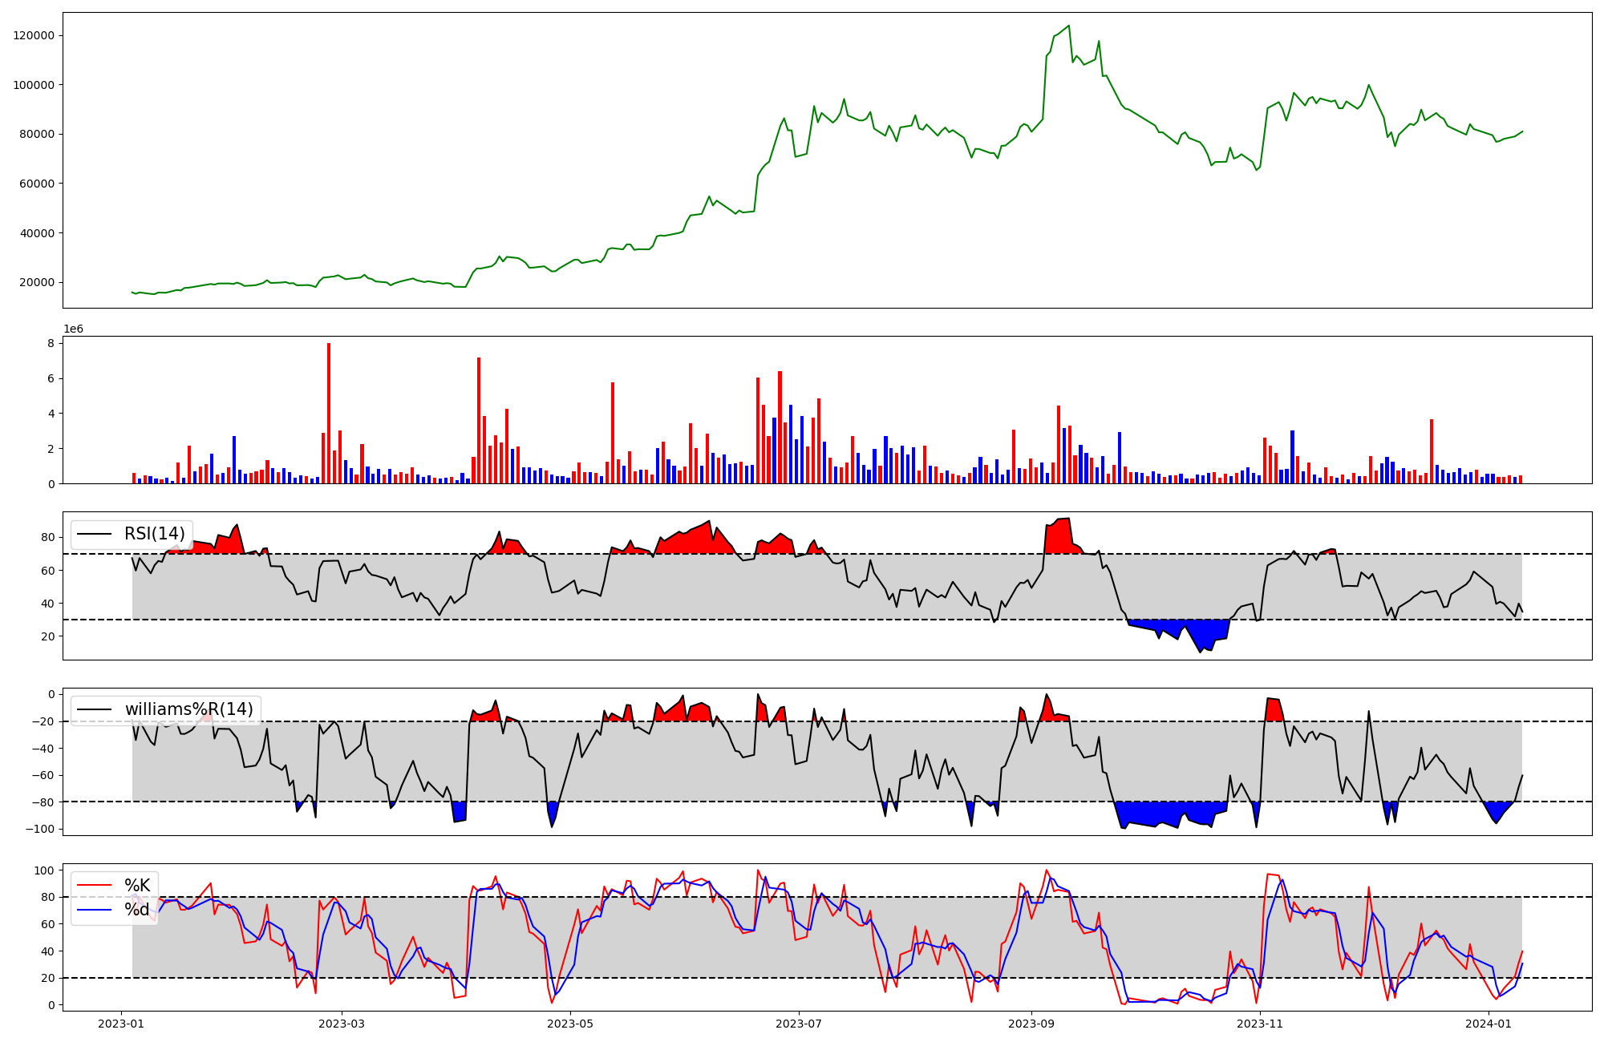Click the 80 tick on the RSI axis
1604x1042 pixels.
[x=48, y=538]
